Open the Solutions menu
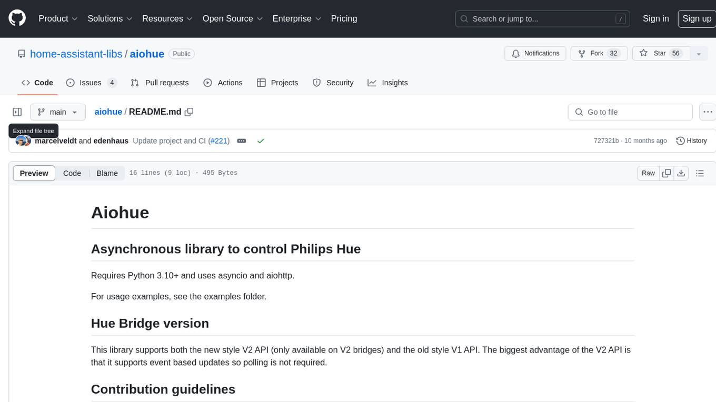Image resolution: width=716 pixels, height=402 pixels. tap(110, 18)
